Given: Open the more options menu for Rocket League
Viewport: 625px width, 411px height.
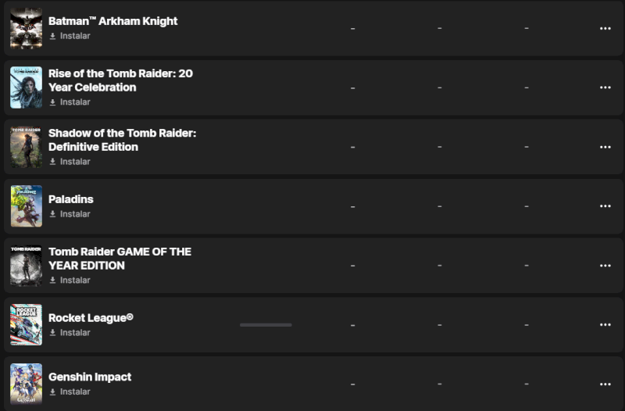Looking at the screenshot, I should coord(605,325).
